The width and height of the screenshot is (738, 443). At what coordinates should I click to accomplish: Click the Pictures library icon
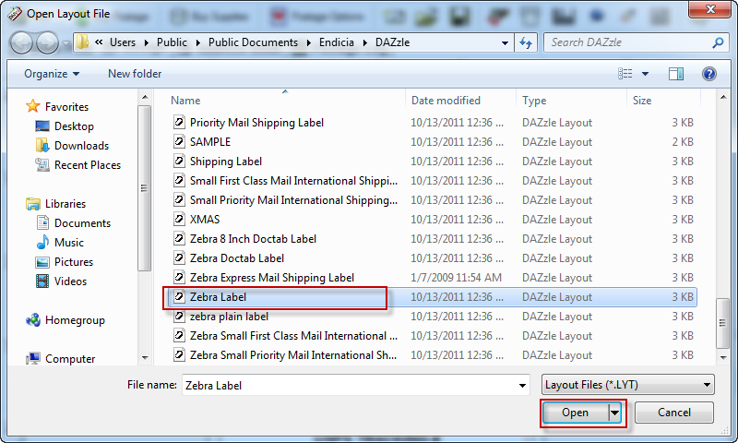pyautogui.click(x=42, y=262)
